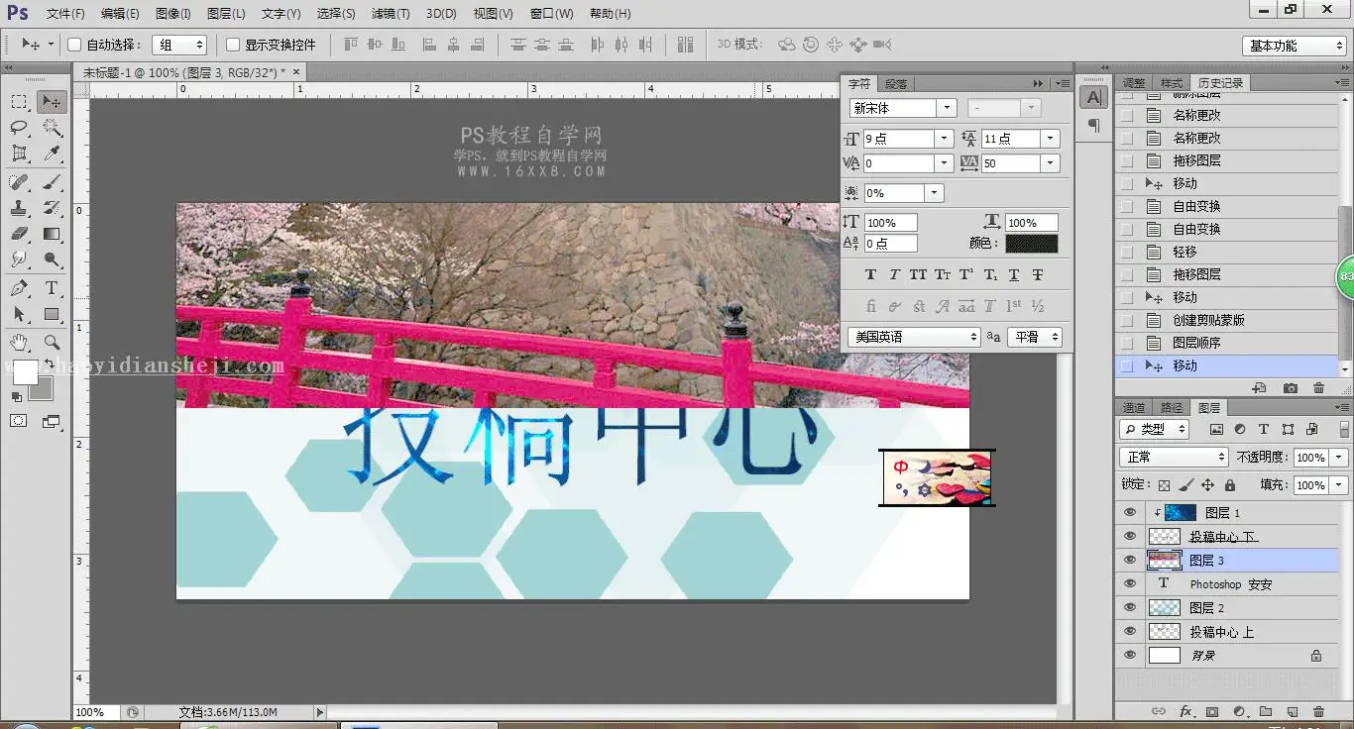Image resolution: width=1354 pixels, height=729 pixels.
Task: Switch to the 通道 tab
Action: pos(1134,408)
